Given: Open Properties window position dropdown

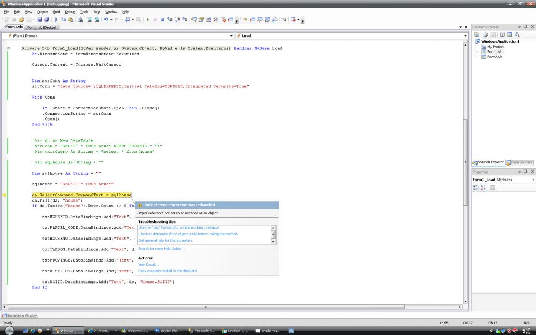Looking at the screenshot, I should 519,172.
